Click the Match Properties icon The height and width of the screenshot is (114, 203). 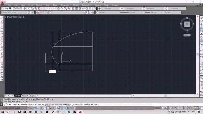pos(43,9)
